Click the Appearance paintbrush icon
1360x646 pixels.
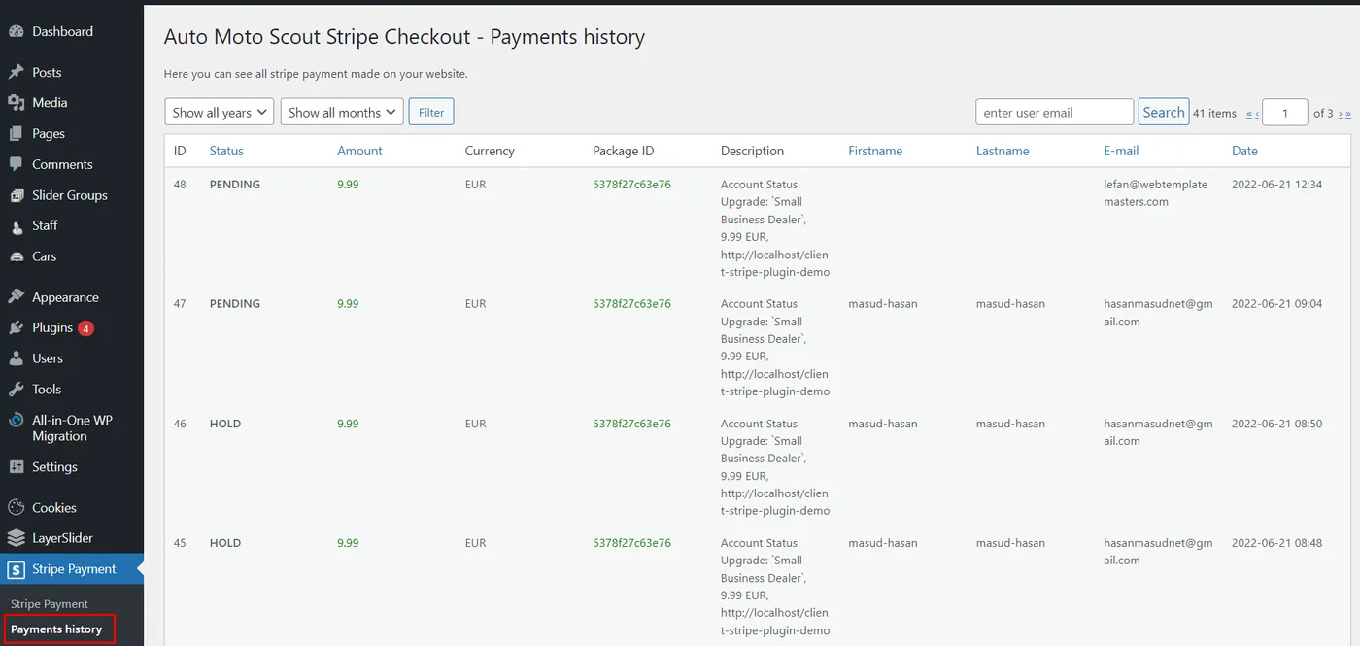pyautogui.click(x=16, y=297)
